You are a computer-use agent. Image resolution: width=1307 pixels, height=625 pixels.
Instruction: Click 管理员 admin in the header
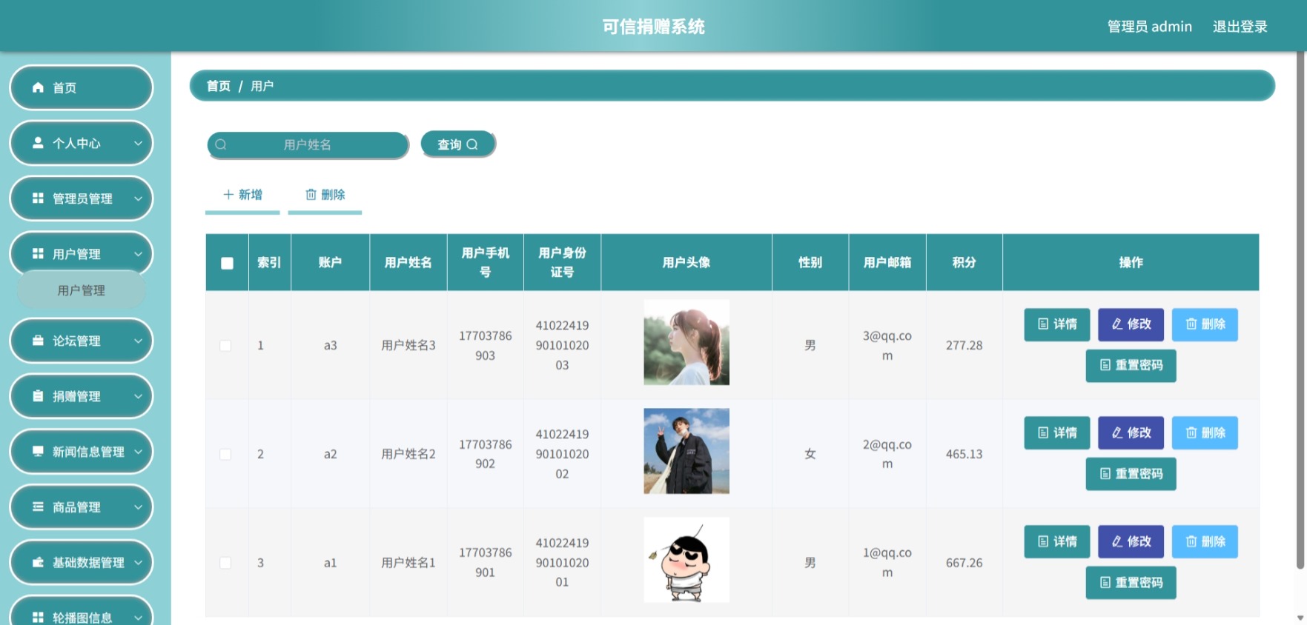[x=1150, y=27]
